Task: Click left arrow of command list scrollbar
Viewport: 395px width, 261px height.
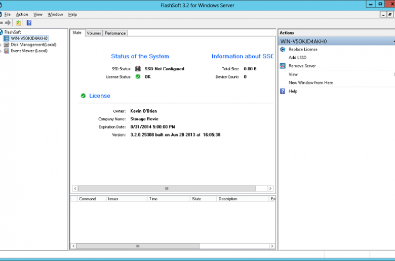Action: click(x=73, y=246)
